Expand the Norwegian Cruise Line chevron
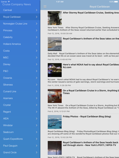This screenshot has width=119, height=158. (37, 24)
